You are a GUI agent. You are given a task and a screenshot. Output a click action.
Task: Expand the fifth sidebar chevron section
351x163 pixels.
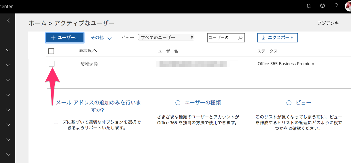[x=8, y=110]
